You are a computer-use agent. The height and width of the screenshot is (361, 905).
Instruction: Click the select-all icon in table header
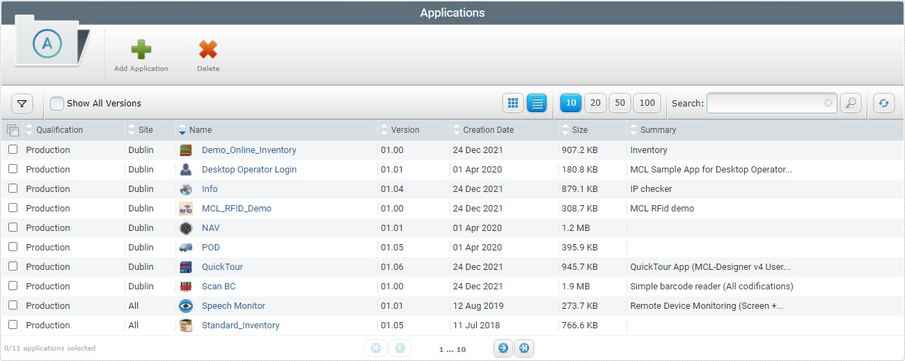coord(13,130)
